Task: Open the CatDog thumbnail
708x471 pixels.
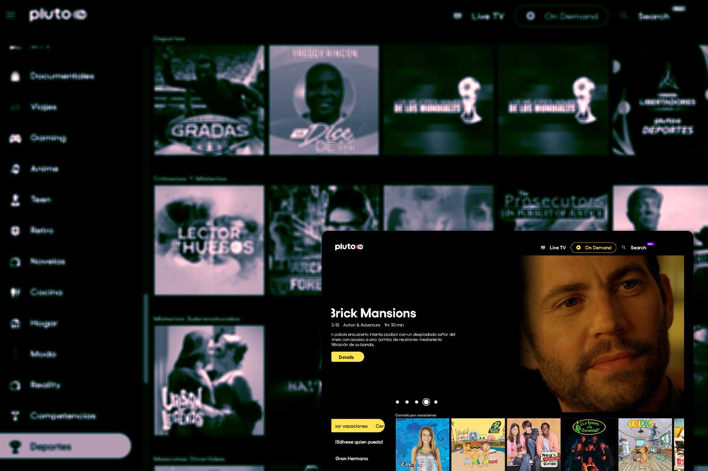Action: click(645, 445)
